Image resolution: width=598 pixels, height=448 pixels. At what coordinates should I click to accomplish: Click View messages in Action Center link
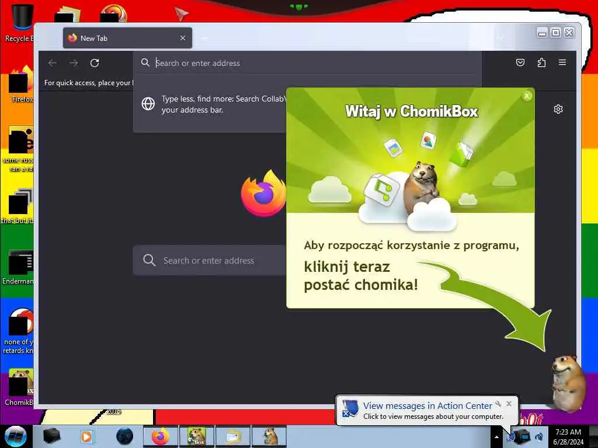click(x=427, y=406)
